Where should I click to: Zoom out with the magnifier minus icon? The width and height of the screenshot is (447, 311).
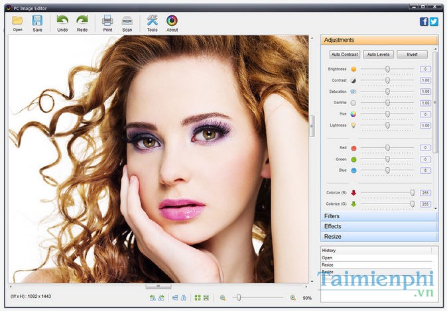tap(223, 298)
